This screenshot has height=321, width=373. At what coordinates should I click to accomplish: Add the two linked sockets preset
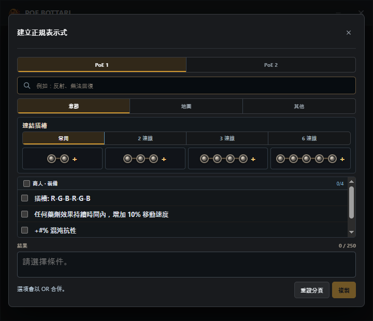[x=62, y=158]
